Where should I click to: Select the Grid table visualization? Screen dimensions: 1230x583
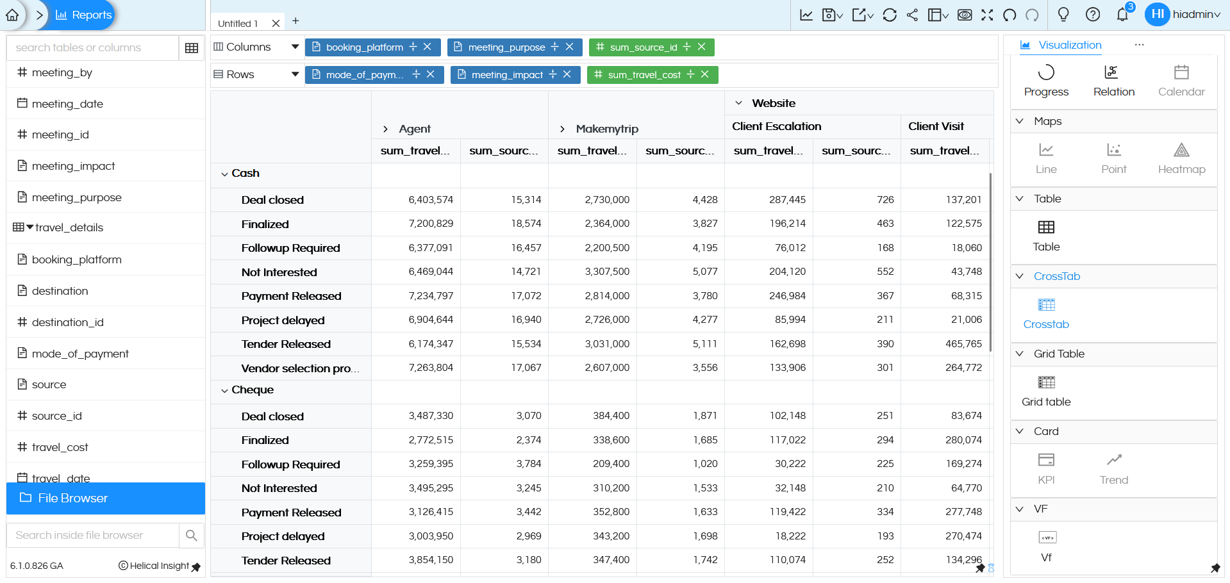1046,391
